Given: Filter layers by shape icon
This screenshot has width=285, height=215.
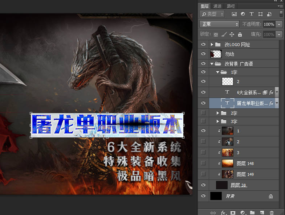Looking at the screenshot, I should [x=260, y=14].
